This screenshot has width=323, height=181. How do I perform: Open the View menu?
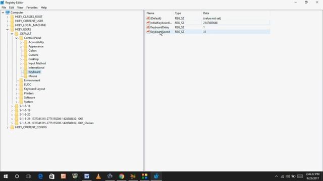(20, 8)
